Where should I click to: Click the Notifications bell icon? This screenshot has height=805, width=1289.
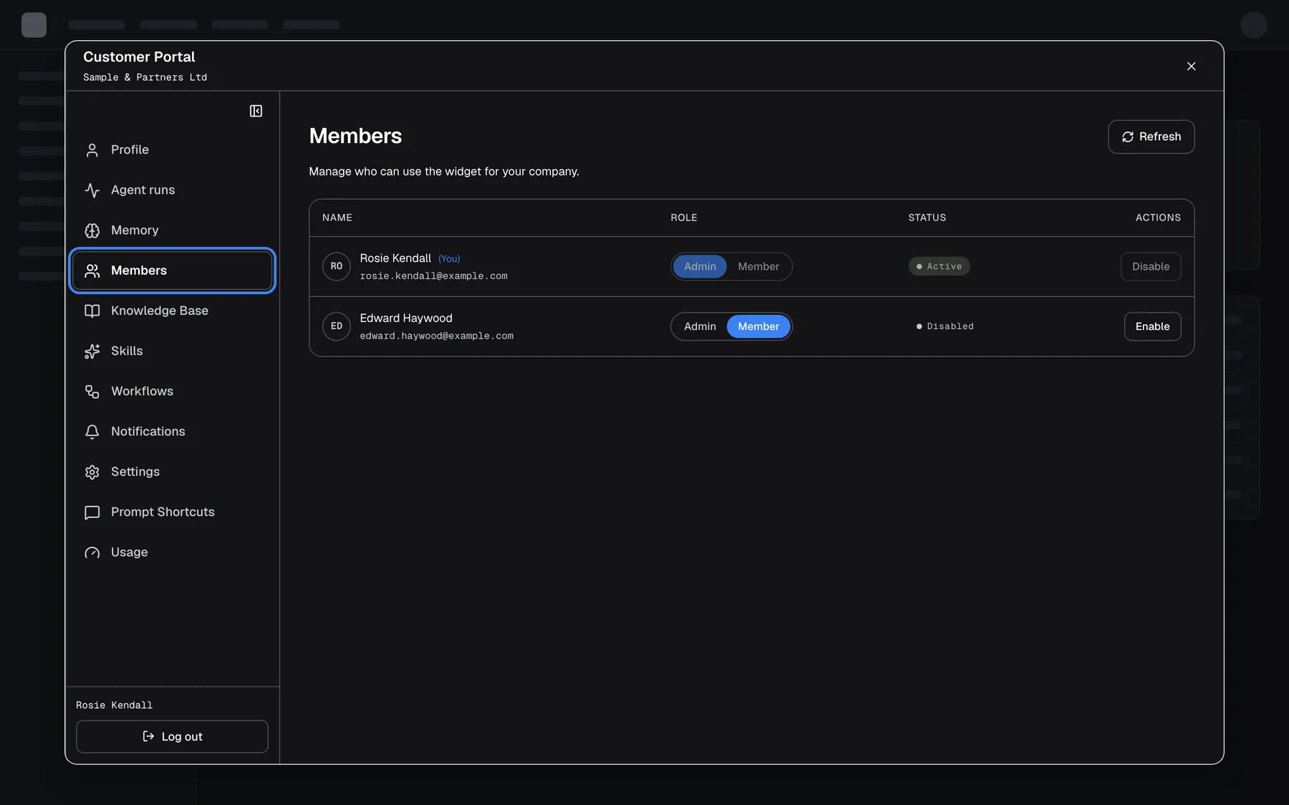(92, 431)
